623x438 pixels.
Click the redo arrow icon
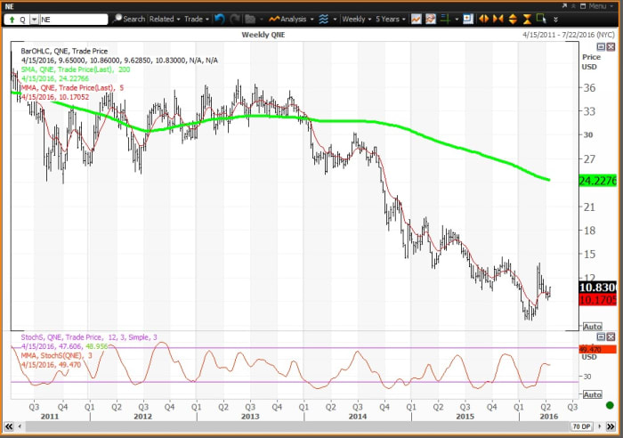(x=232, y=18)
